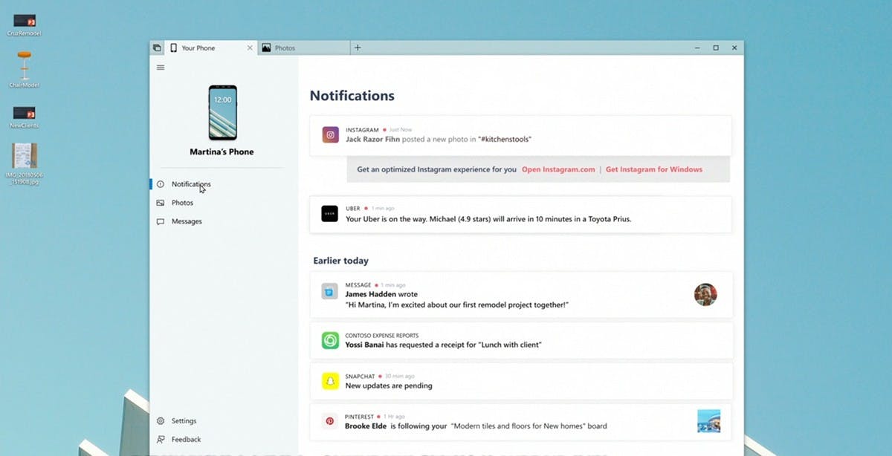Add a new tab with plus button
This screenshot has height=456, width=892.
pyautogui.click(x=358, y=48)
